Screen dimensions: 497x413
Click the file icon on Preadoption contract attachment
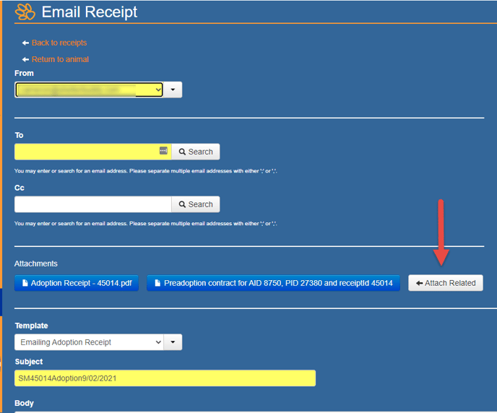[157, 283]
